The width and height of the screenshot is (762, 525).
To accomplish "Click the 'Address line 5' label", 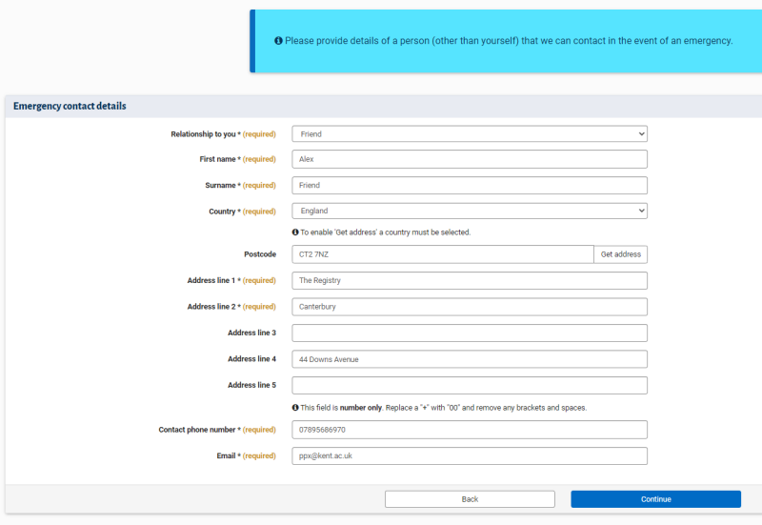I will click(x=251, y=386).
